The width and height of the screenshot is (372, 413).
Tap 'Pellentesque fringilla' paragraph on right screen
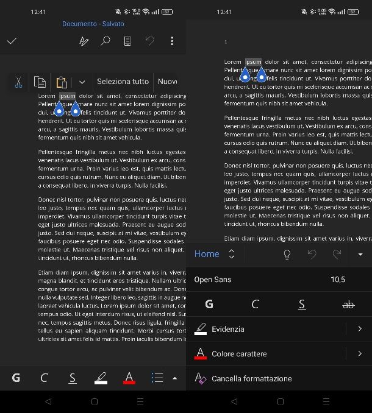click(x=298, y=135)
